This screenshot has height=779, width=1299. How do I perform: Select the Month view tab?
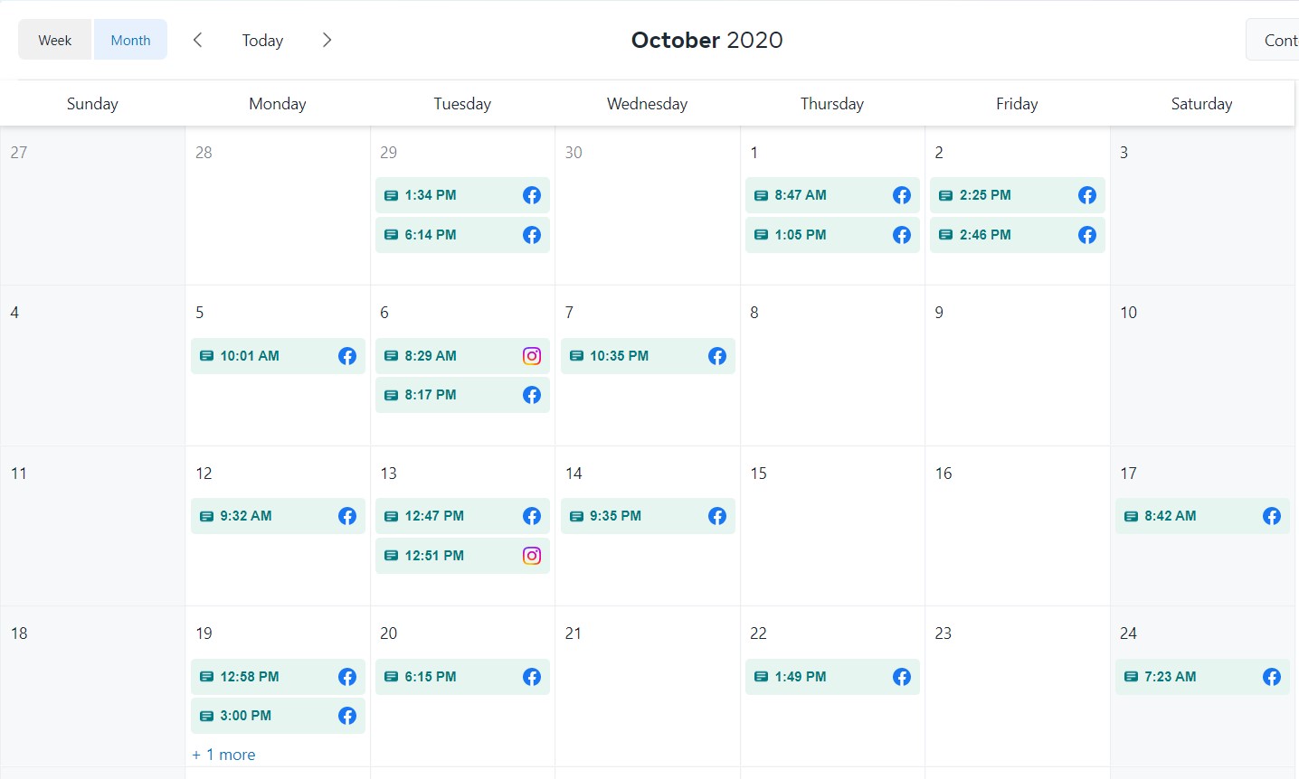point(130,41)
